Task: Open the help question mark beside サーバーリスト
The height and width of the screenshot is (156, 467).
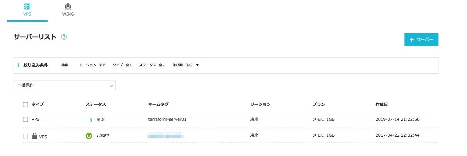Action: (64, 37)
